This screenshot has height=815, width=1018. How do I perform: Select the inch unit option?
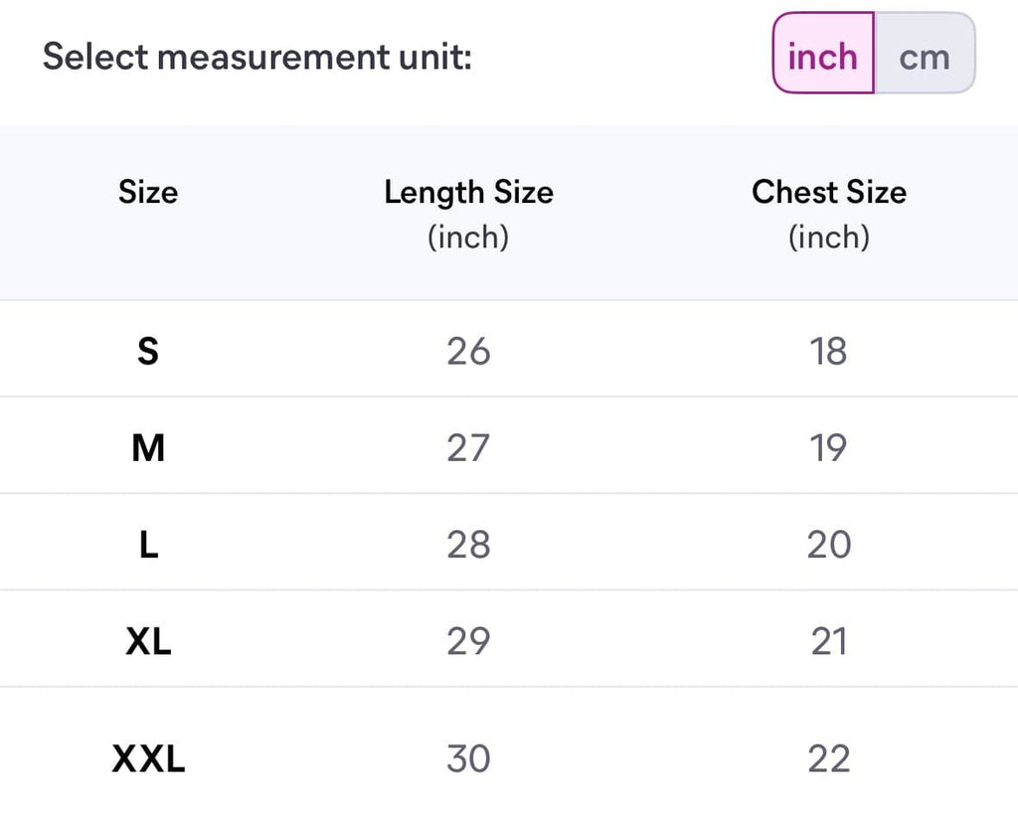click(x=822, y=57)
